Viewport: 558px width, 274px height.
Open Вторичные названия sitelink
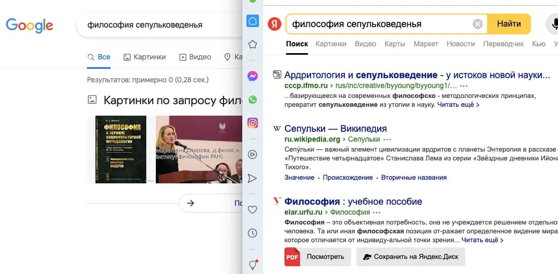414,178
